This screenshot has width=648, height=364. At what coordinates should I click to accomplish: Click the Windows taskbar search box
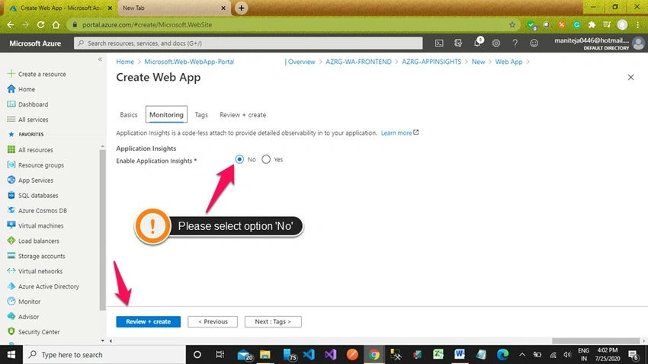pyautogui.click(x=104, y=355)
